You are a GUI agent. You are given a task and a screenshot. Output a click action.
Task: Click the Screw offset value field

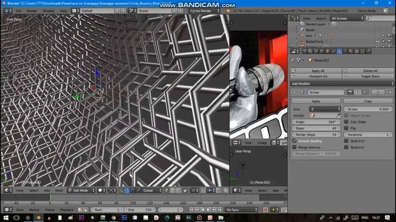coord(368,109)
